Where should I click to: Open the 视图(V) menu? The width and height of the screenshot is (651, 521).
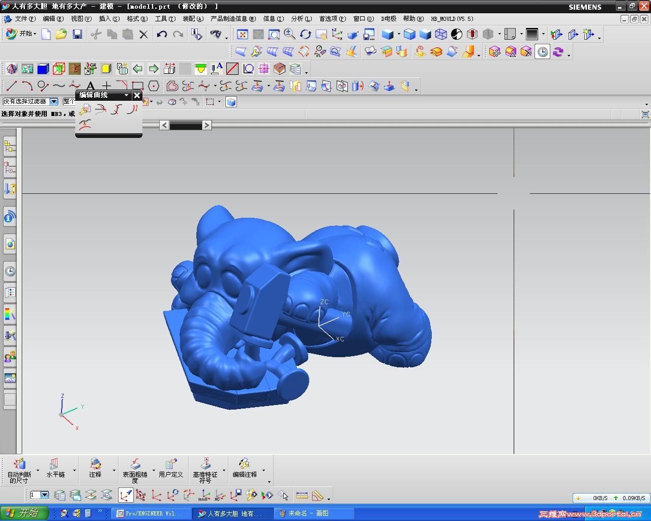81,19
